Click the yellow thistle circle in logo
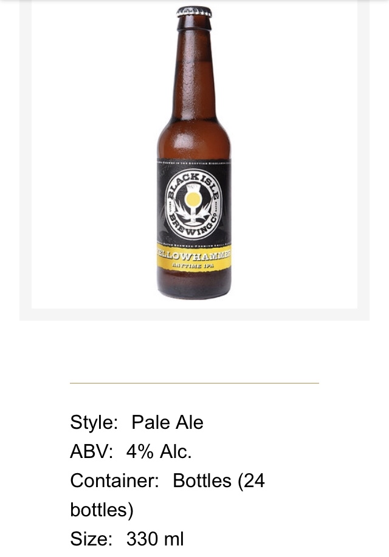This screenshot has height=557, width=389. point(192,199)
